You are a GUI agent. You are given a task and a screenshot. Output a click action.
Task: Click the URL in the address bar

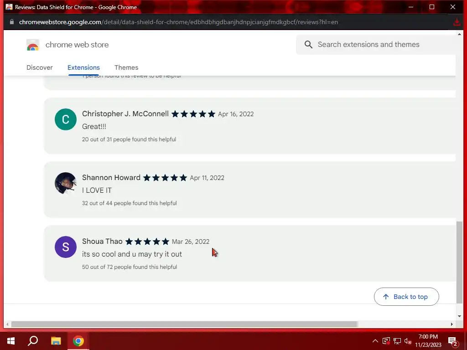pos(178,22)
